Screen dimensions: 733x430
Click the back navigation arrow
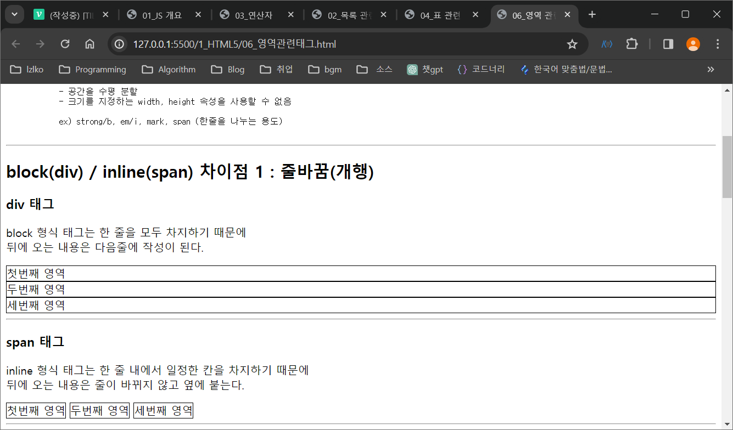tap(16, 44)
